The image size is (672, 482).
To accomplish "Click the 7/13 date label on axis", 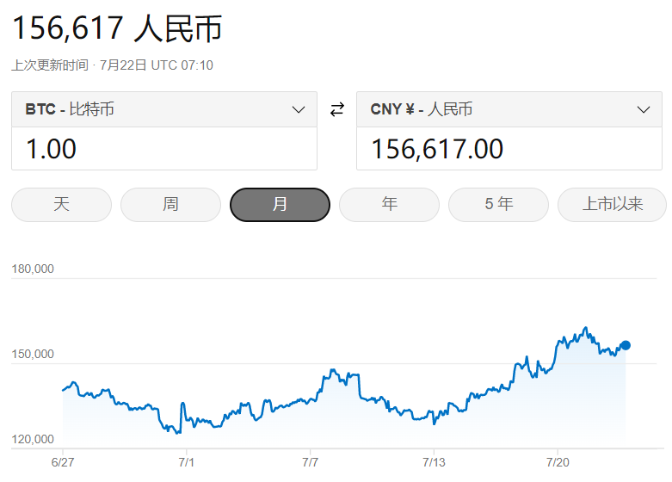I will point(434,463).
